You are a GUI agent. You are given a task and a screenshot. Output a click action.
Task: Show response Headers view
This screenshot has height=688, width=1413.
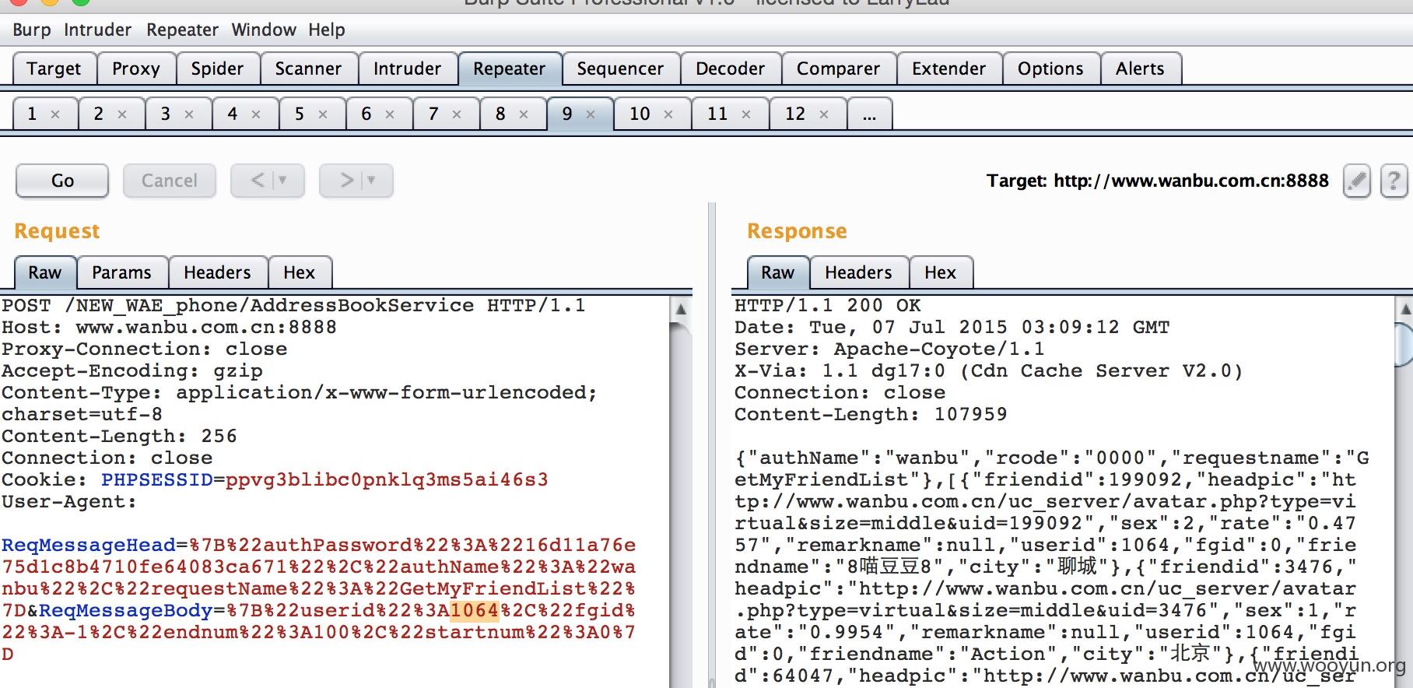pyautogui.click(x=858, y=272)
